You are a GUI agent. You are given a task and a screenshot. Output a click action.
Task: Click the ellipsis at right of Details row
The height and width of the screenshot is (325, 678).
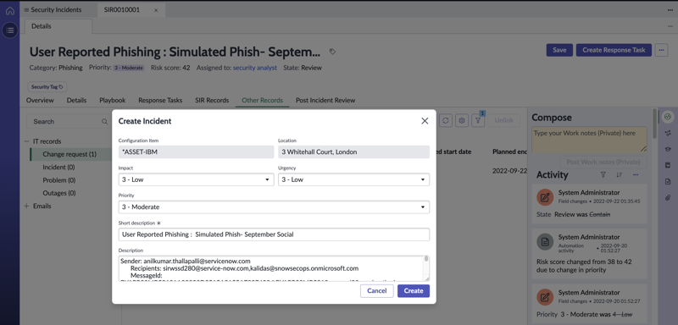(x=670, y=26)
